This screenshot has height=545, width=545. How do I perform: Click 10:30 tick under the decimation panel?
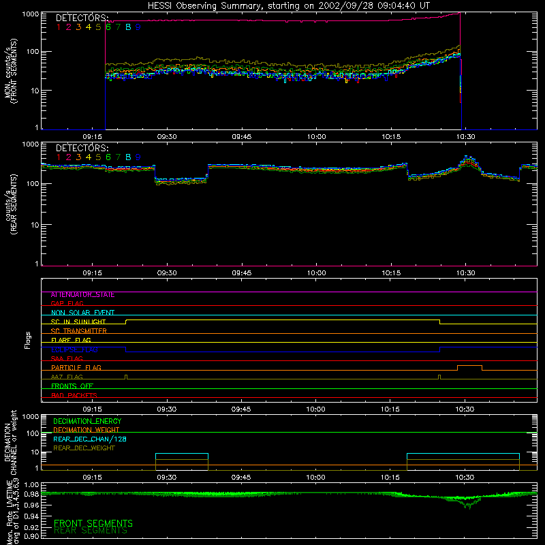point(465,478)
